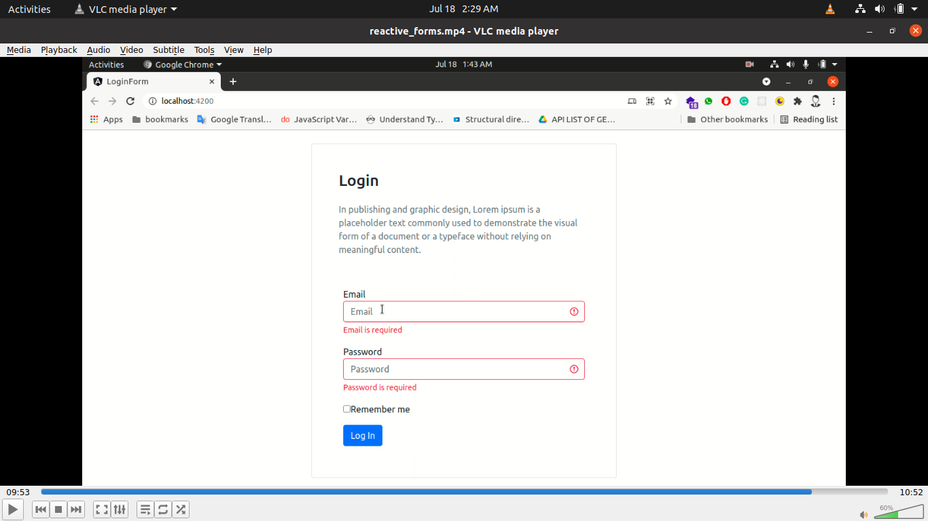928x521 pixels.
Task: Skip to previous media track
Action: tap(41, 509)
